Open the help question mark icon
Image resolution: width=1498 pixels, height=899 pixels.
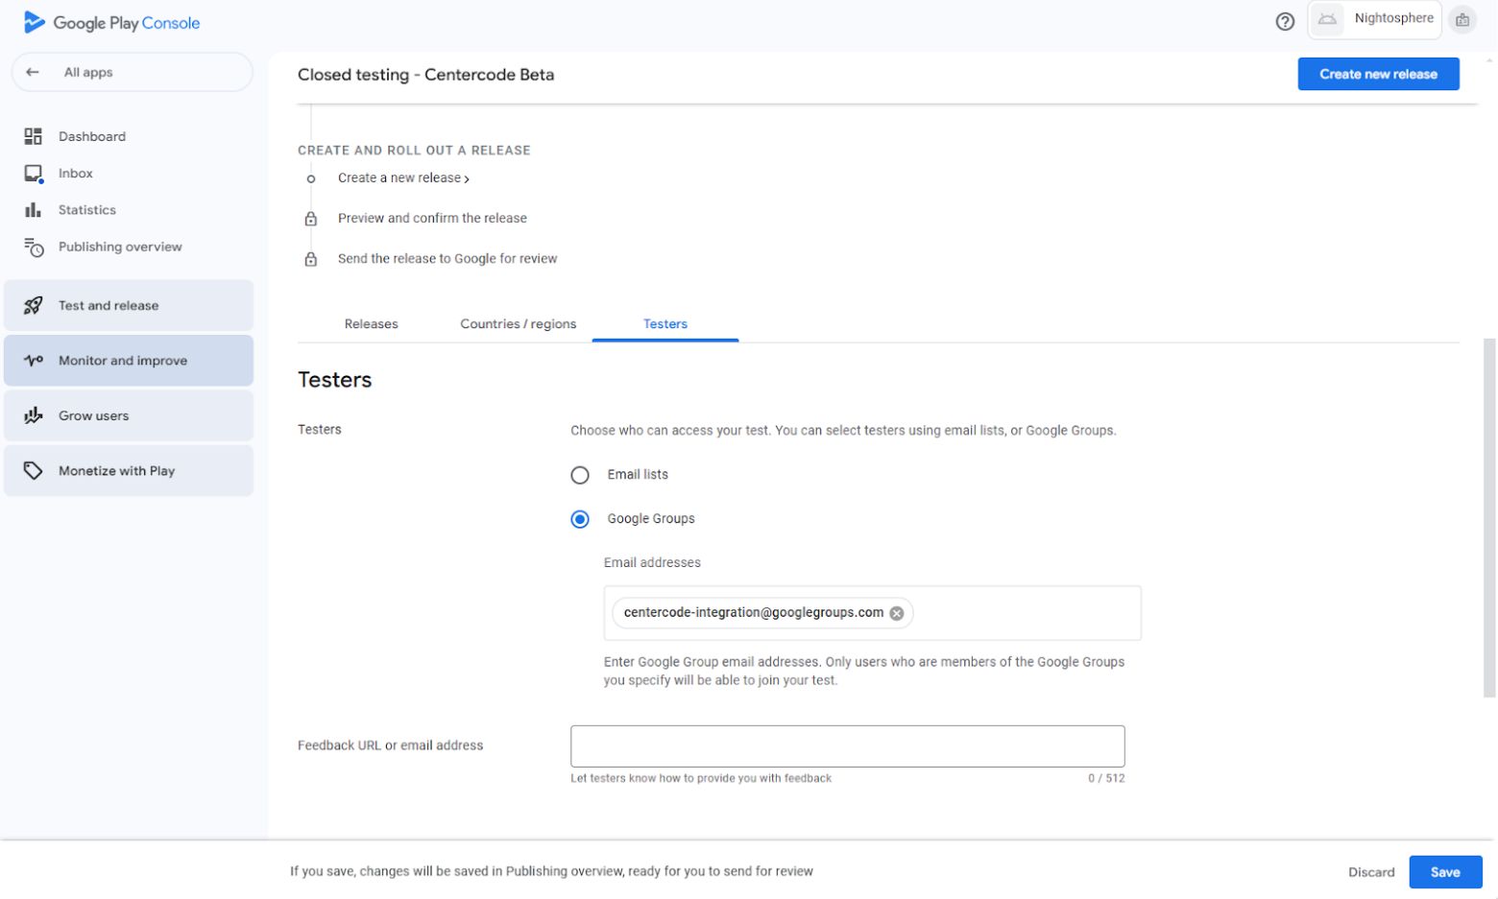click(x=1285, y=21)
